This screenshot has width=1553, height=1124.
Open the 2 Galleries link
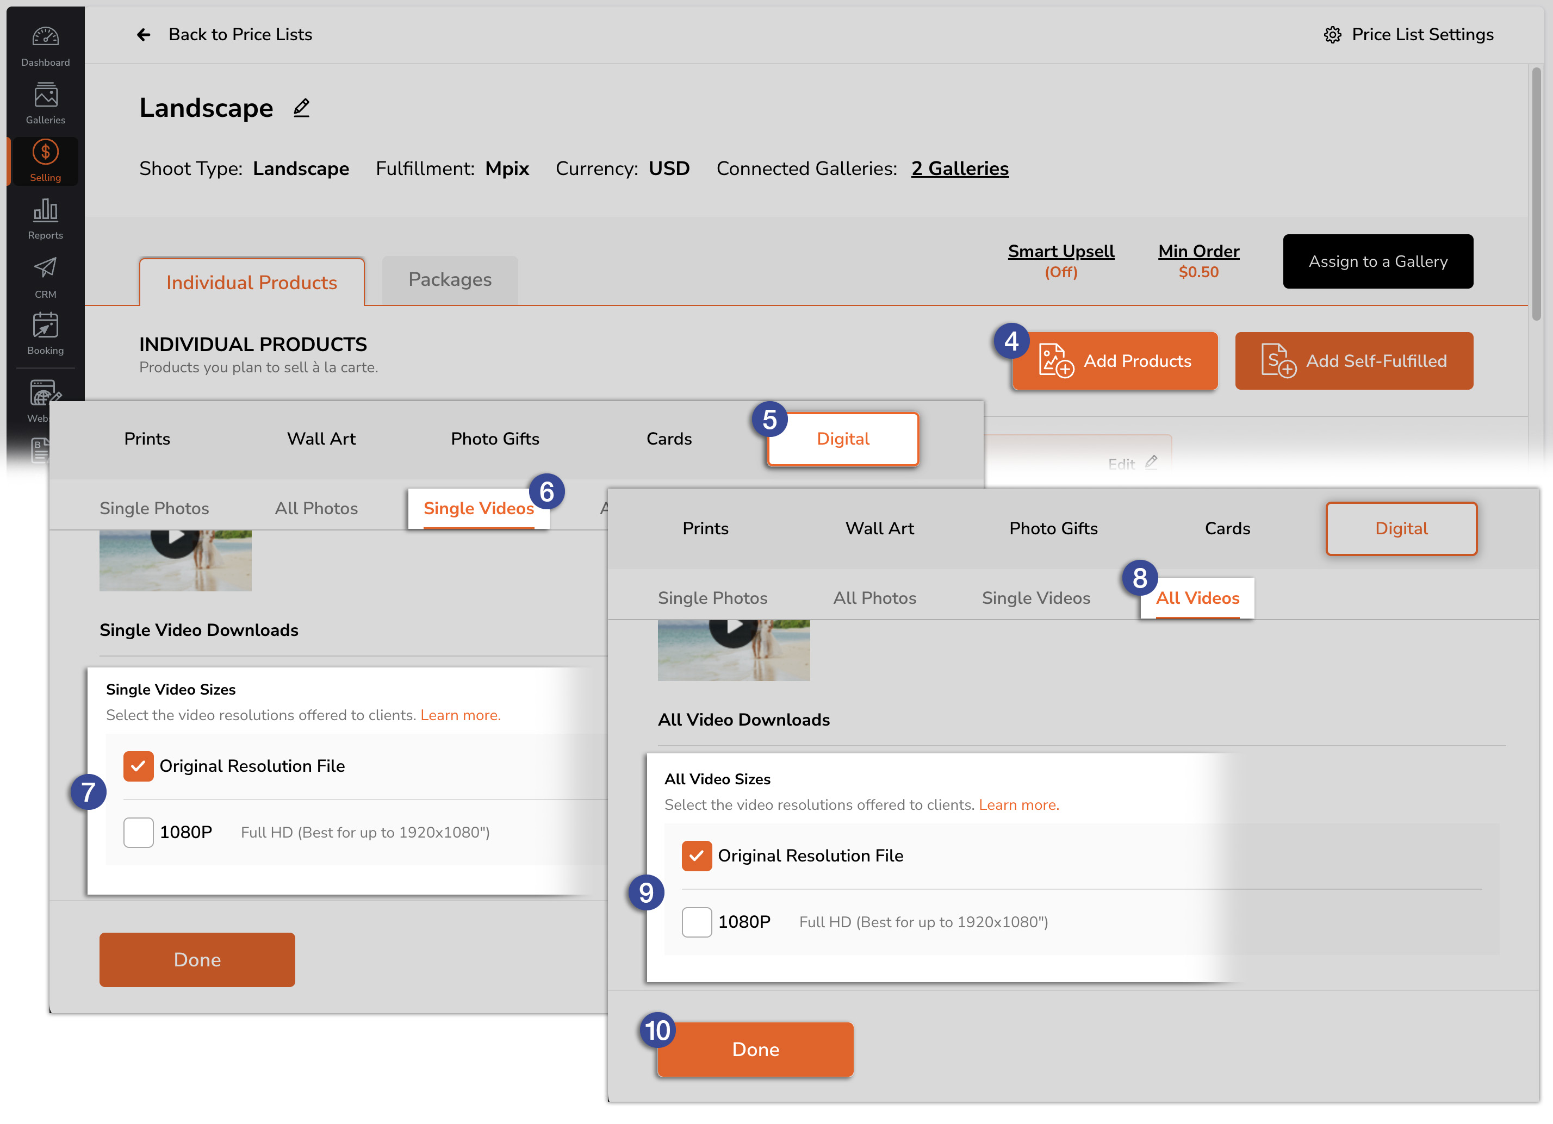[959, 168]
